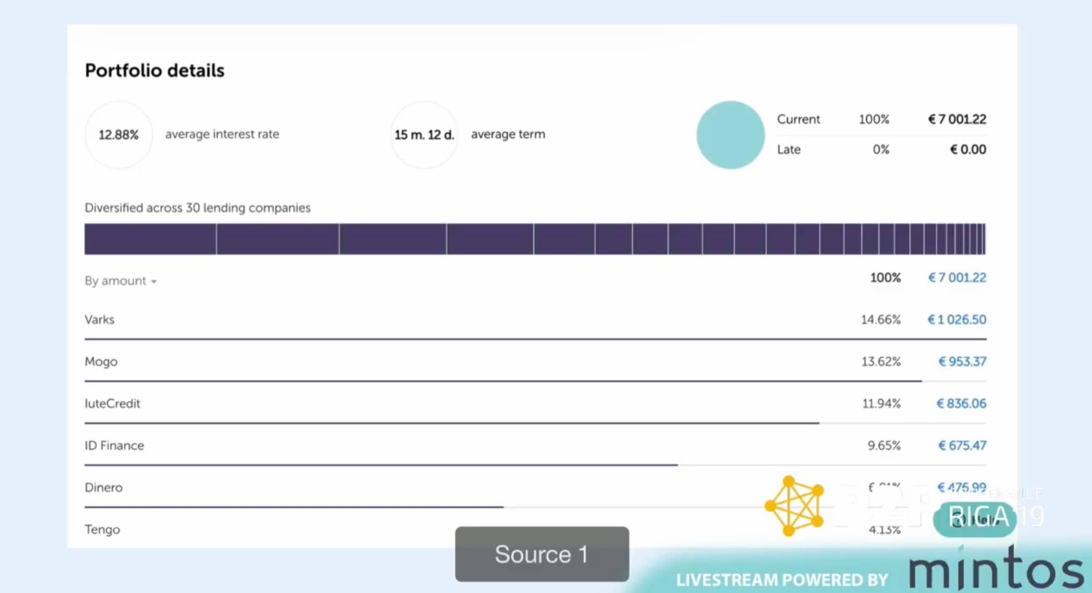
Task: Click the Help chat button
Action: pyautogui.click(x=974, y=519)
